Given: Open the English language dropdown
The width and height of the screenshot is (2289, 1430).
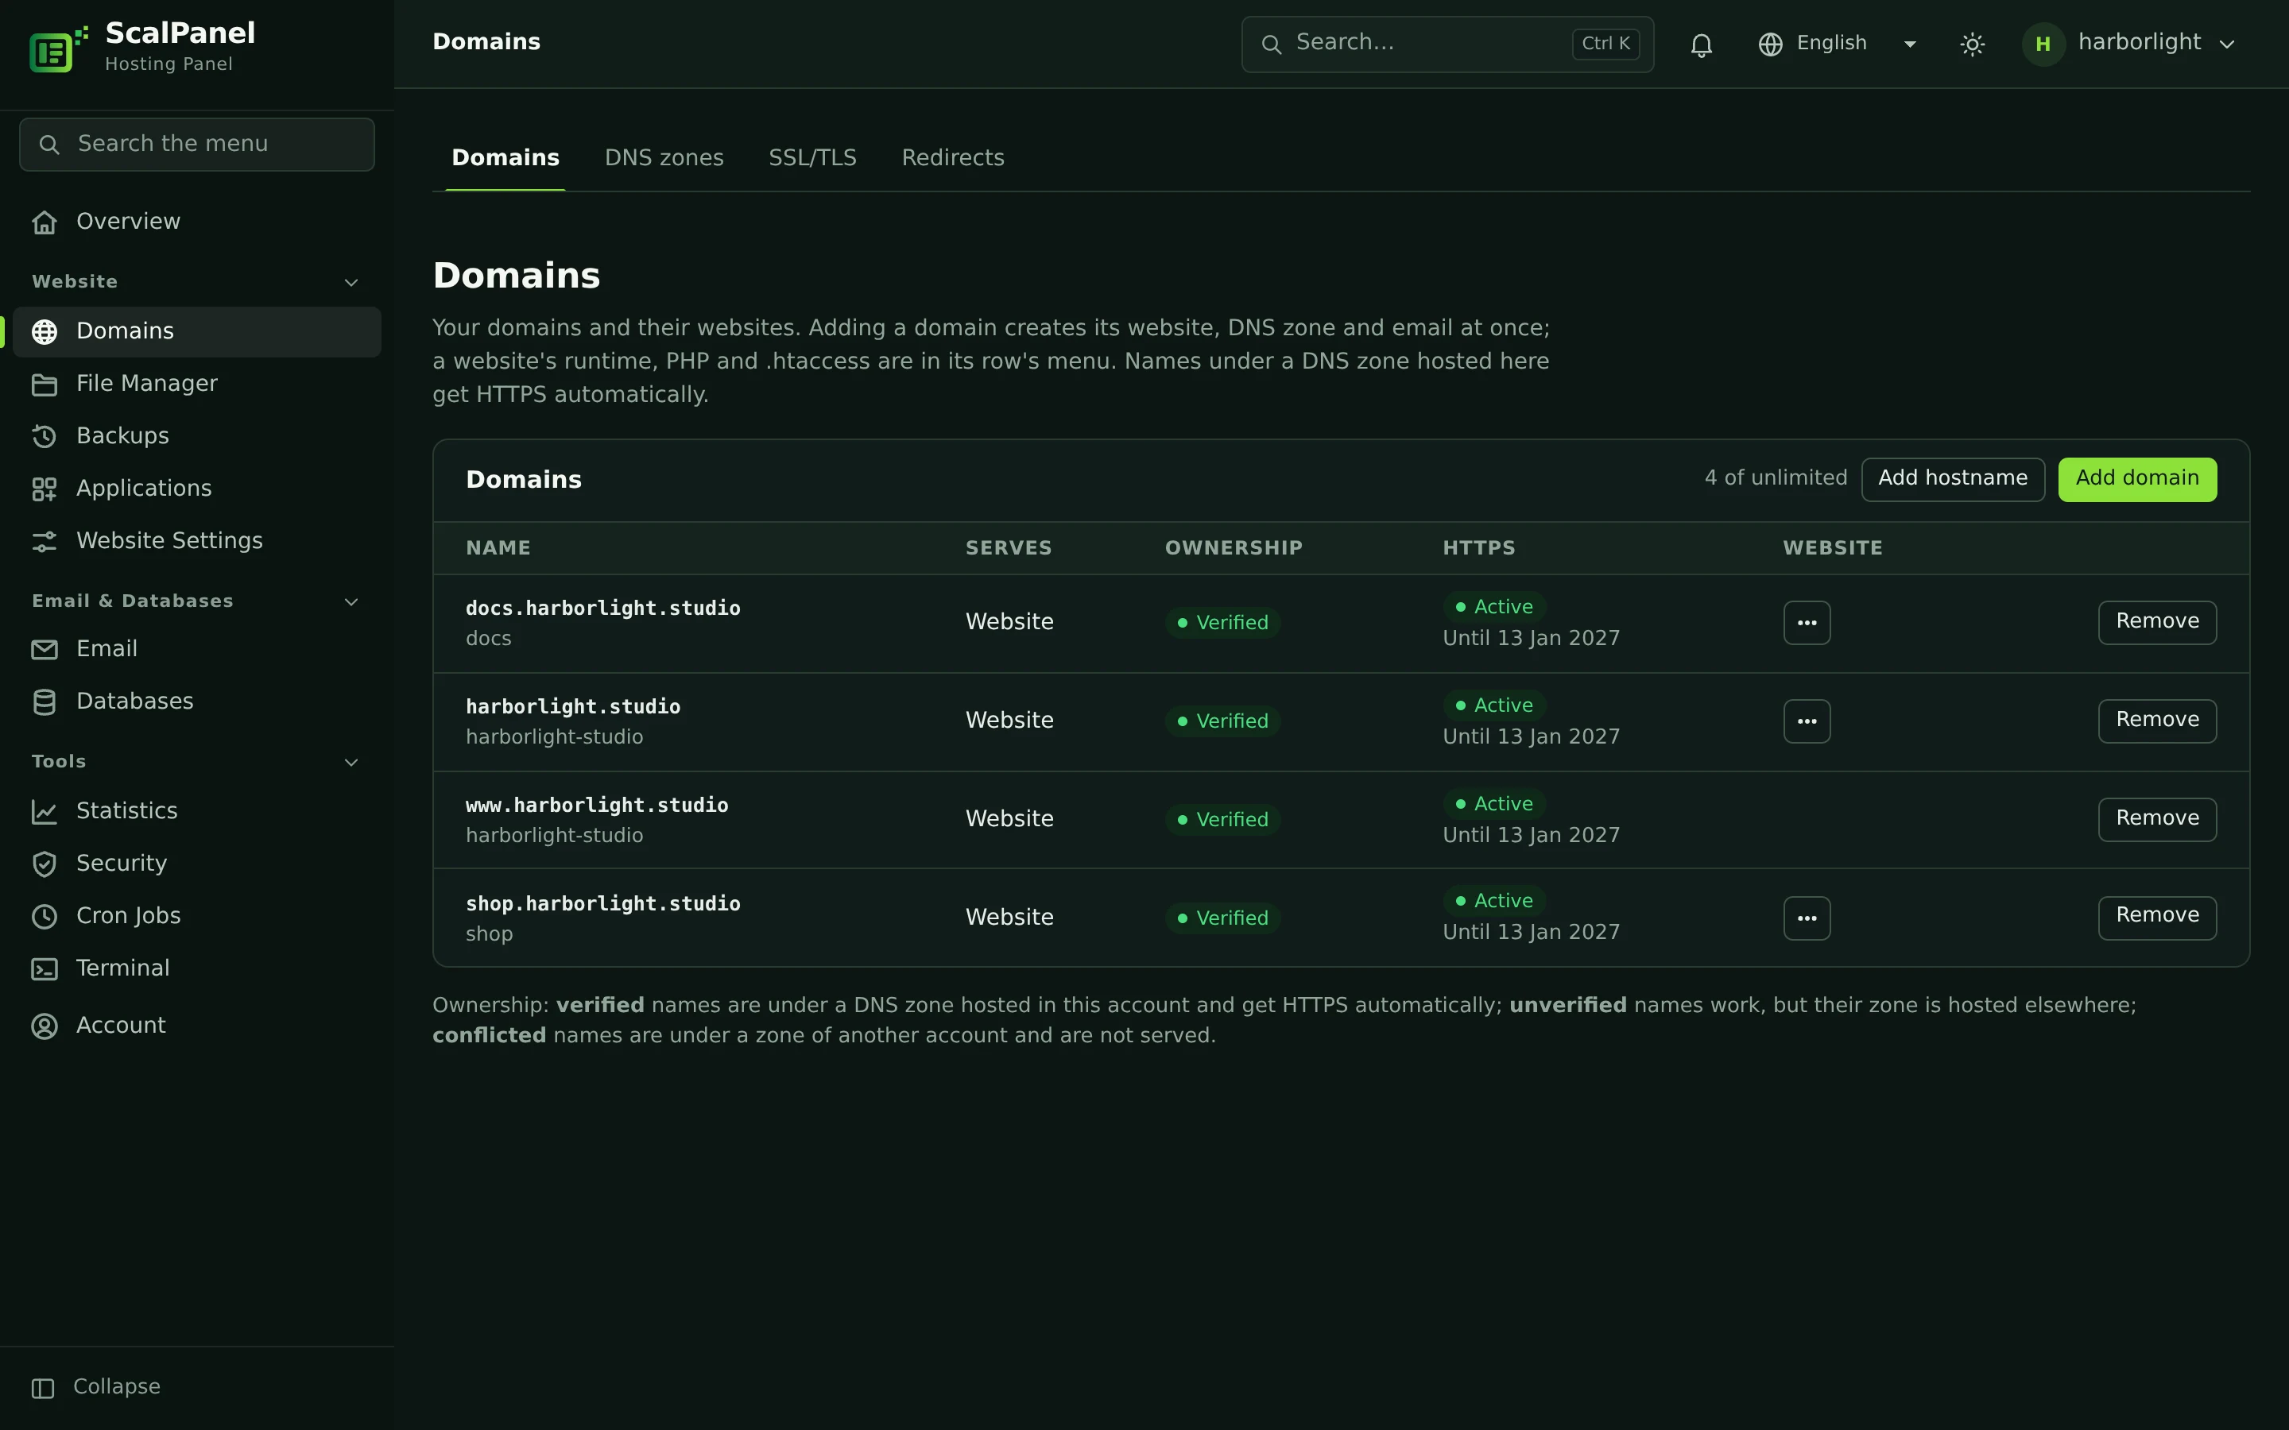Looking at the screenshot, I should click(x=1838, y=44).
